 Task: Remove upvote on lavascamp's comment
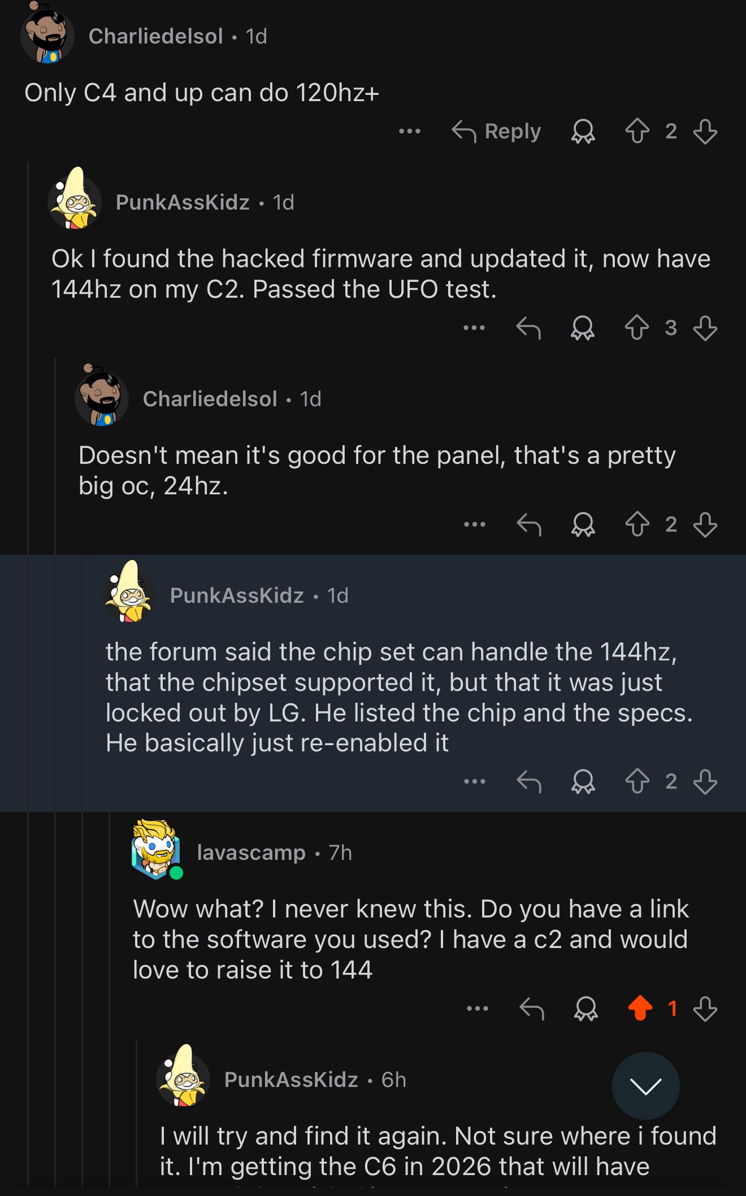(x=640, y=1008)
